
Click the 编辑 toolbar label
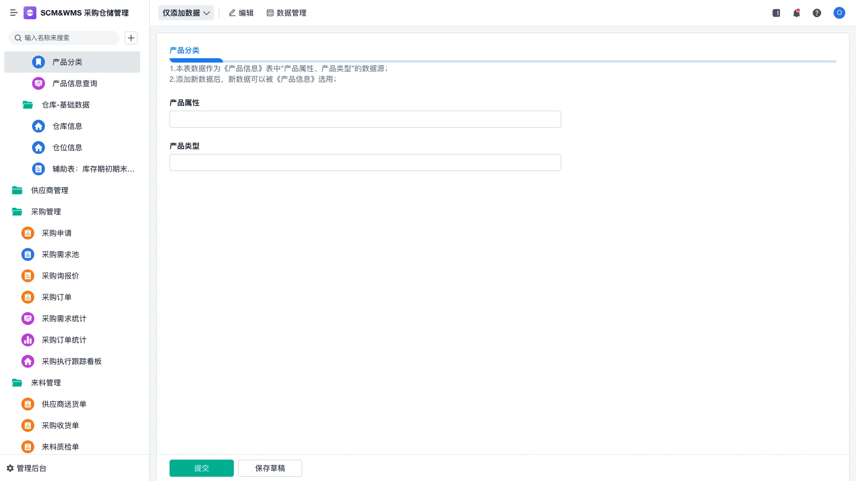(x=246, y=13)
